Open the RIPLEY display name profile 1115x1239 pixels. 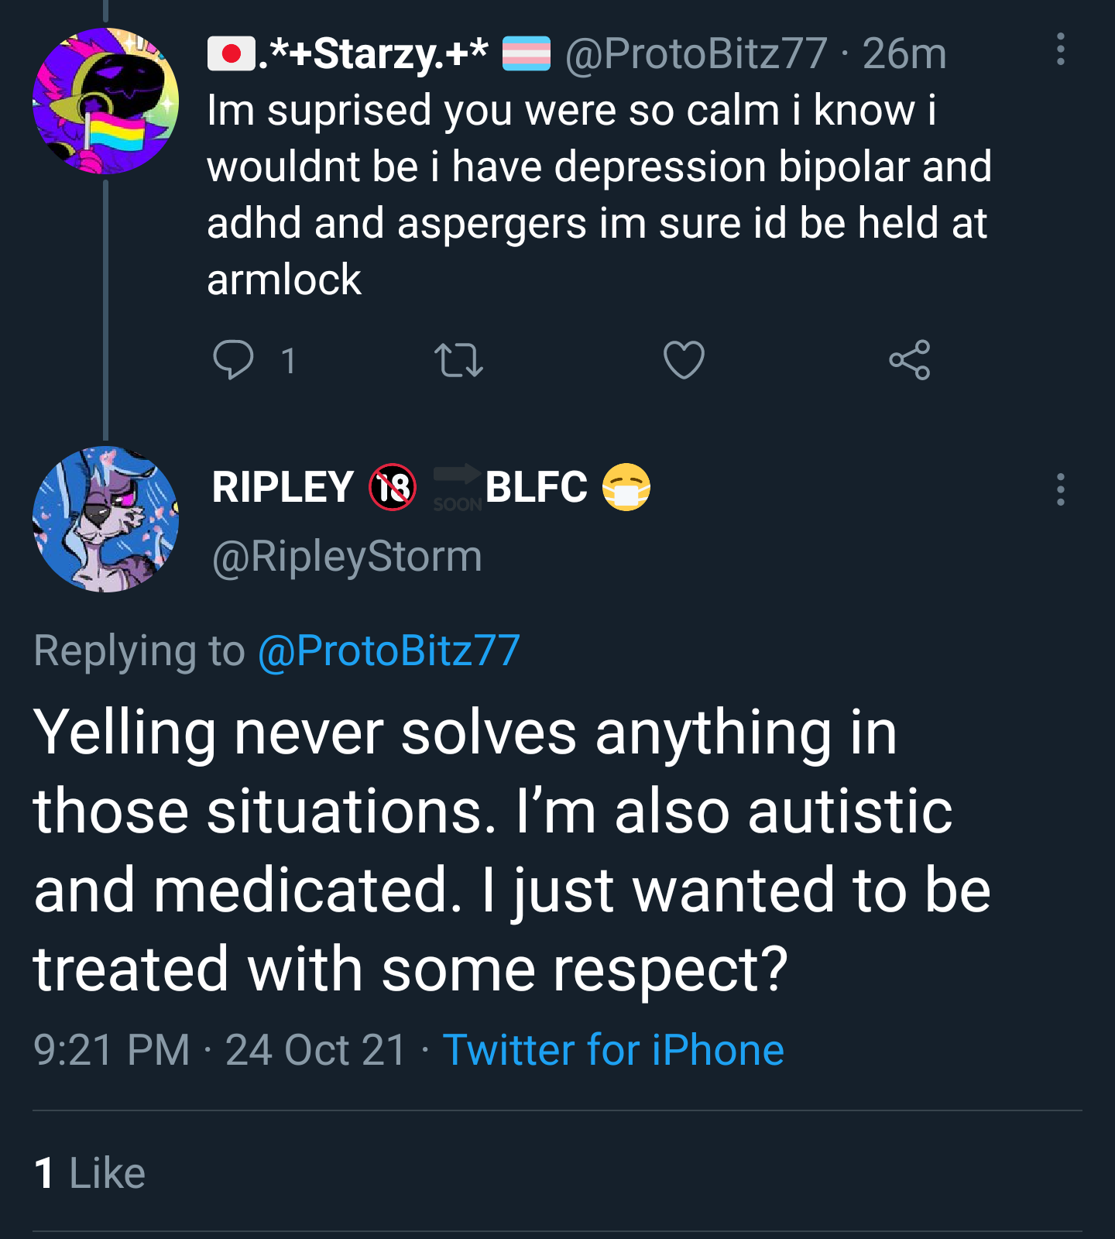coord(283,488)
